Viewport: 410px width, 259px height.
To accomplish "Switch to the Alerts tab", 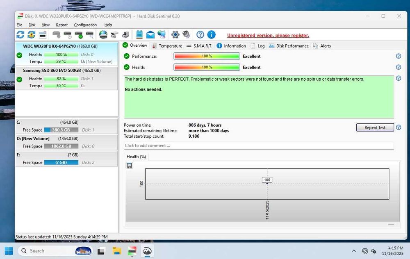I will (x=322, y=46).
